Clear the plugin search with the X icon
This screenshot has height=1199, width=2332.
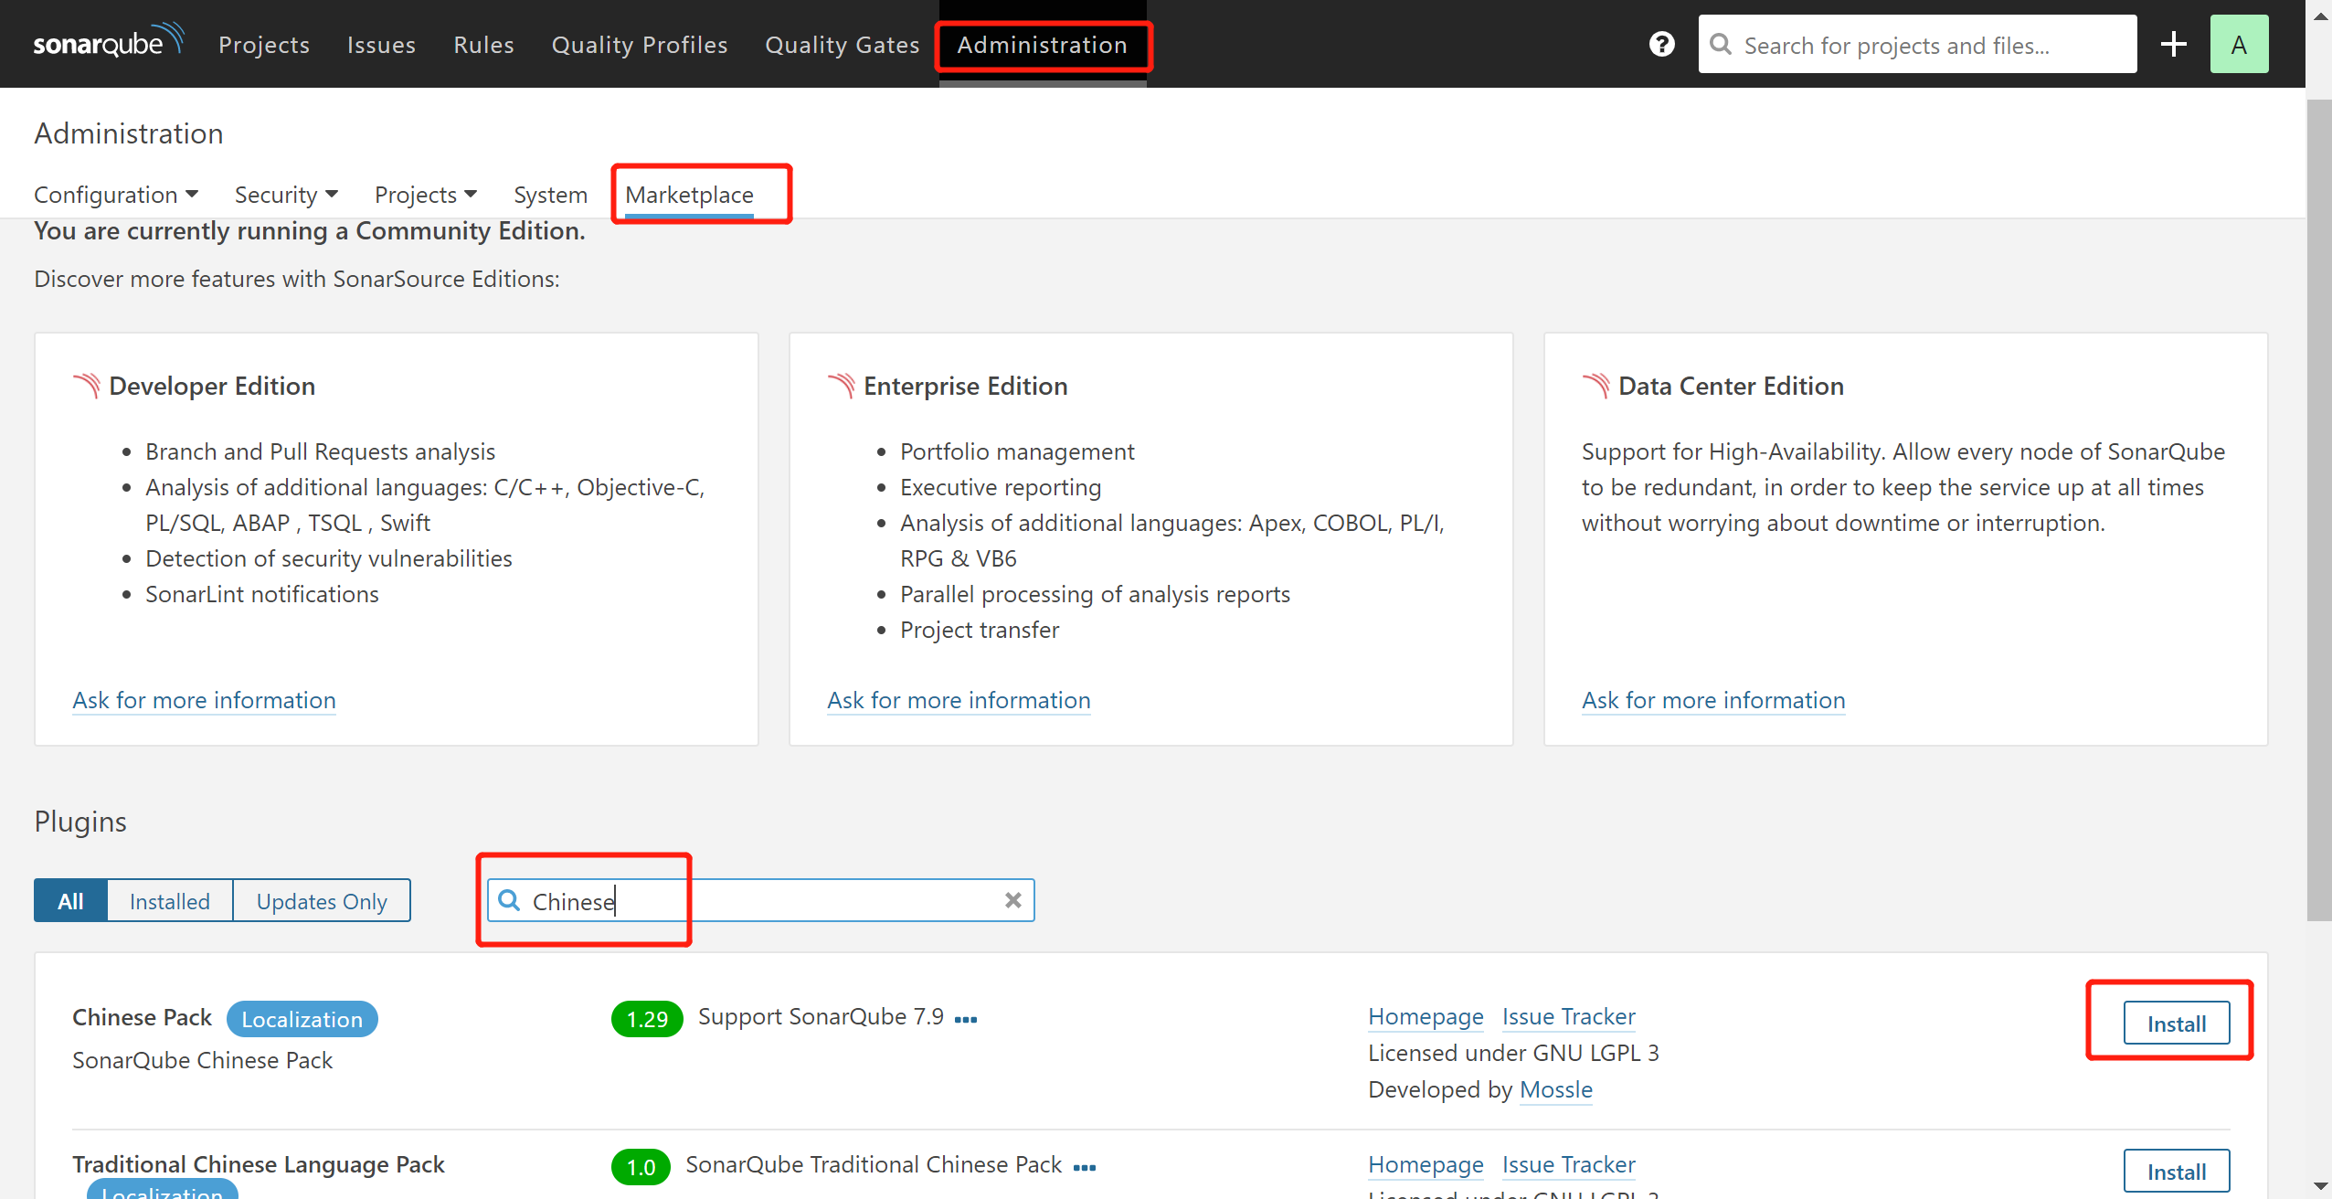tap(1012, 900)
